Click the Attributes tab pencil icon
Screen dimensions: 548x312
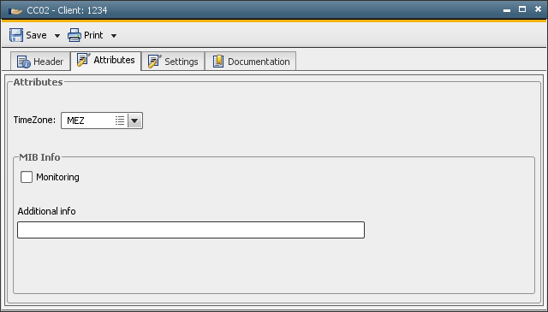coord(84,60)
